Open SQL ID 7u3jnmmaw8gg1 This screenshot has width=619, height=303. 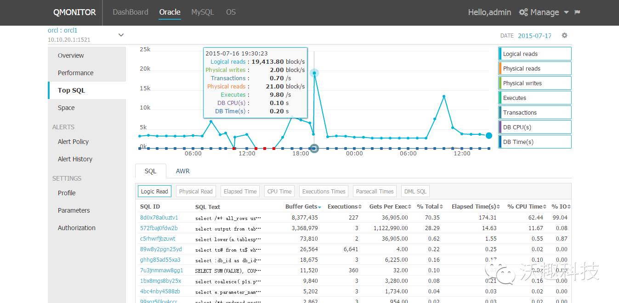point(161,270)
